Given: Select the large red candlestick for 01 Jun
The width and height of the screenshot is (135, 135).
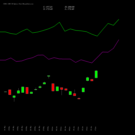Looking at the screenshot, I should tap(53, 87).
